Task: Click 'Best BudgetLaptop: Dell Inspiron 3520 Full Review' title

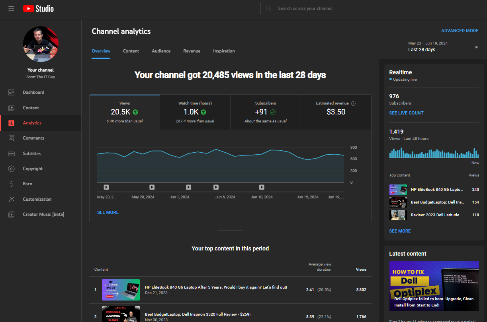Action: click(x=198, y=314)
